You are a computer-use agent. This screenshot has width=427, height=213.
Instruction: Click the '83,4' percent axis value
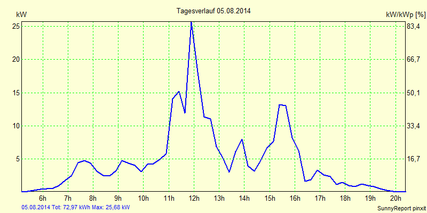(413, 26)
